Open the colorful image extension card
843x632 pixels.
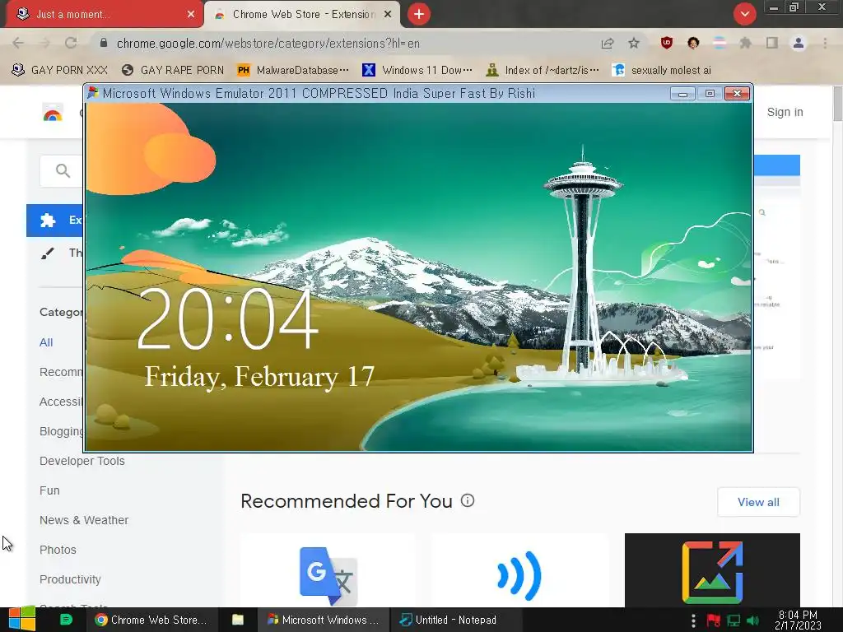(712, 570)
